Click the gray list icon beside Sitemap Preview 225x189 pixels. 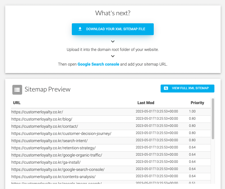17,89
